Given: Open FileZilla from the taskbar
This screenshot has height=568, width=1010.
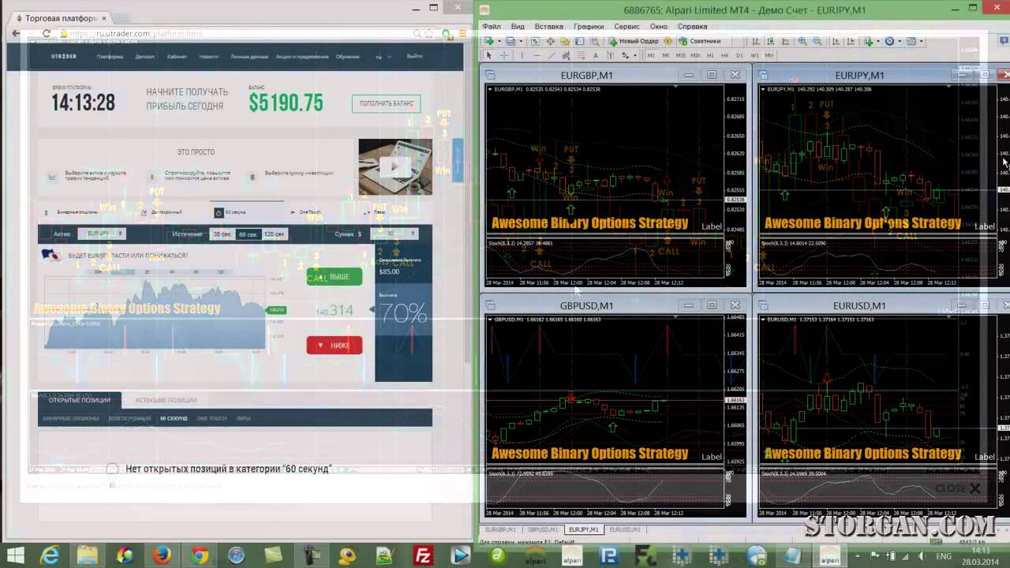Looking at the screenshot, I should [x=424, y=555].
